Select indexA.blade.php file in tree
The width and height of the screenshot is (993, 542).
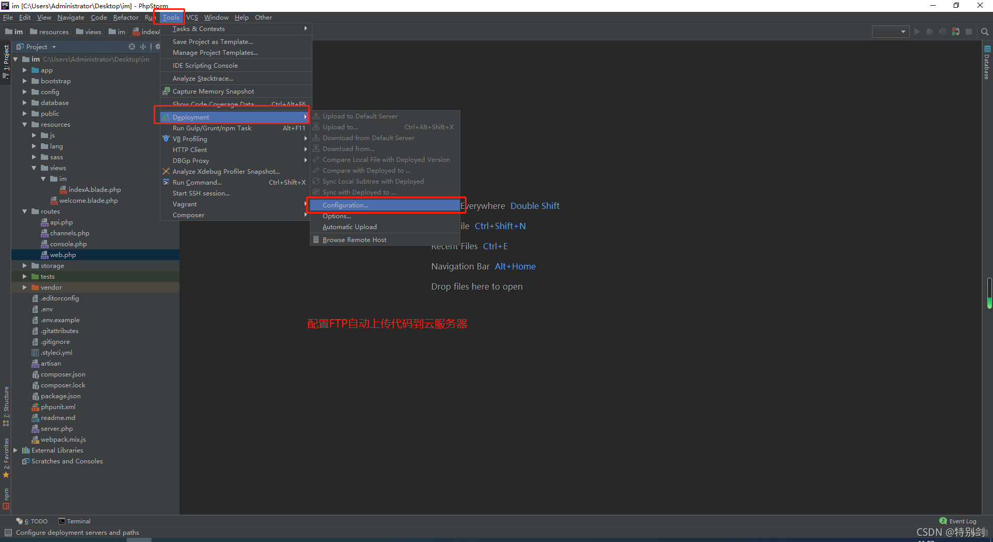click(95, 190)
